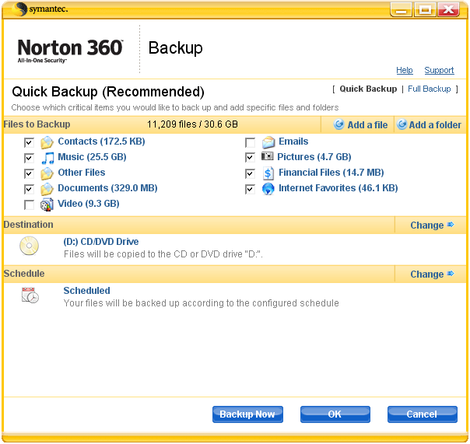Close the Norton 360 window
Image resolution: width=470 pixels, height=444 pixels.
448,9
